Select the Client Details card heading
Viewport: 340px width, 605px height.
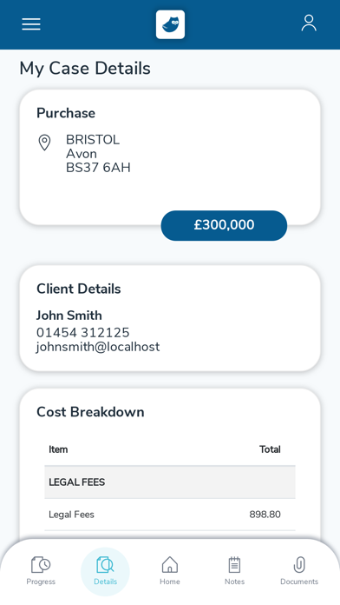pos(79,289)
